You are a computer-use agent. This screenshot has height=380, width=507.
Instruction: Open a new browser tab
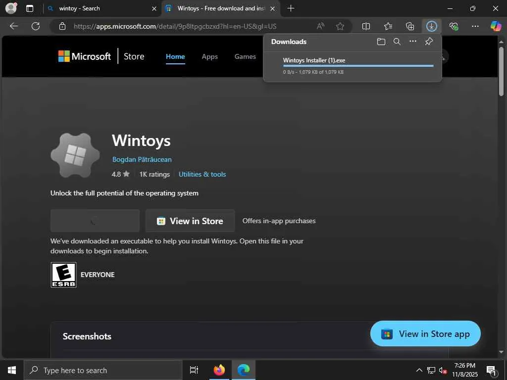(x=291, y=8)
